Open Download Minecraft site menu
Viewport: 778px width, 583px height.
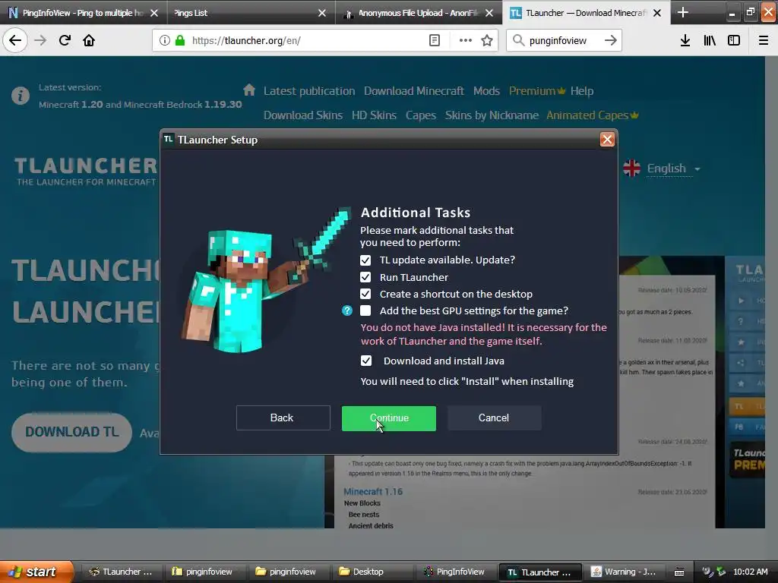414,91
